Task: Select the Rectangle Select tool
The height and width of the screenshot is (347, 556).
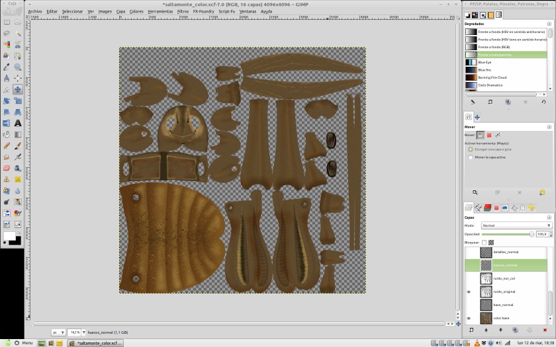Action: tap(7, 22)
